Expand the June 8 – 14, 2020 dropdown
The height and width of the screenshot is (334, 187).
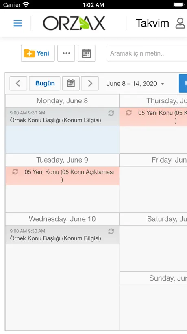[135, 83]
